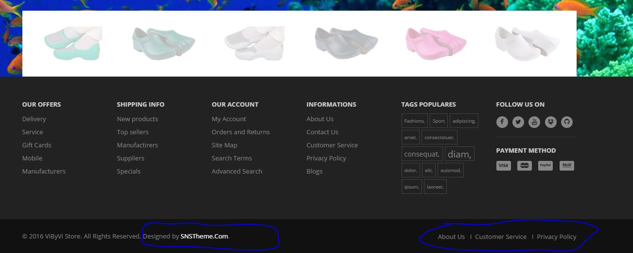633x253 pixels.
Task: Choose the PayPal payment icon
Action: coord(545,166)
